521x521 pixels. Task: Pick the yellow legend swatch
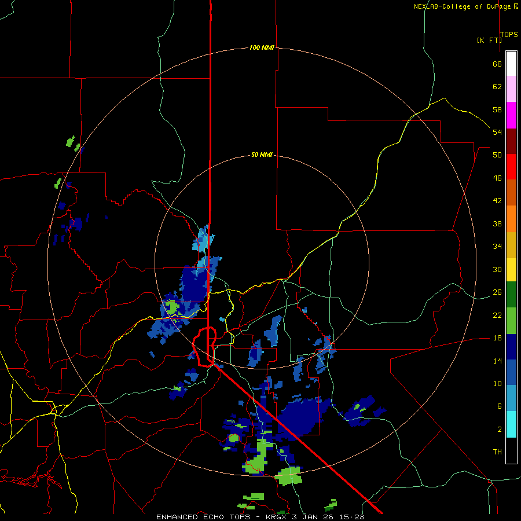[511, 270]
